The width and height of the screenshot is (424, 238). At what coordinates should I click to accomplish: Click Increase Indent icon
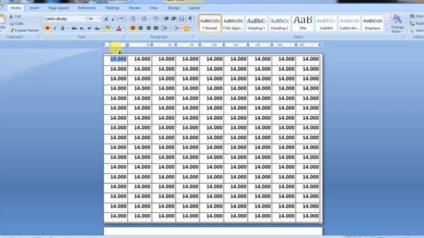[x=174, y=19]
